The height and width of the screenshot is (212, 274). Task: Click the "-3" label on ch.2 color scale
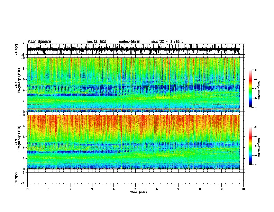[255, 127]
